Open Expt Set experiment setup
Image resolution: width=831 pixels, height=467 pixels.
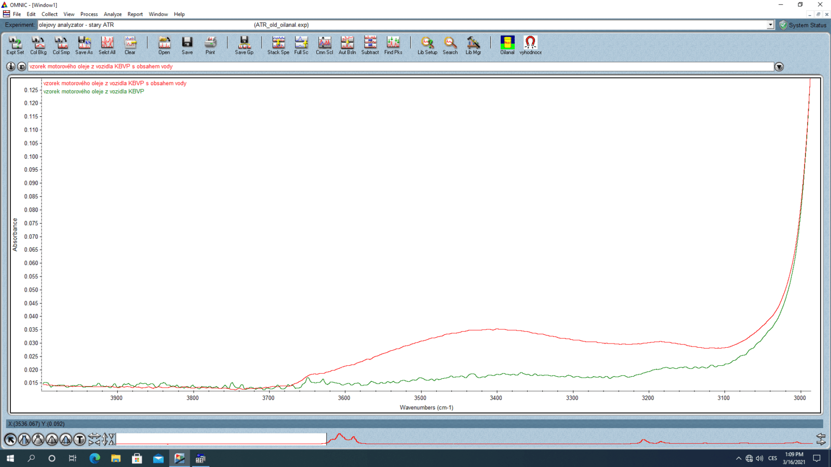pyautogui.click(x=15, y=45)
